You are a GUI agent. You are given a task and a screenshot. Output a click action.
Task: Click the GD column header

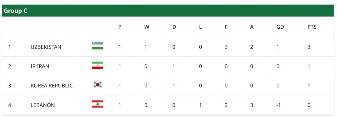click(x=280, y=27)
